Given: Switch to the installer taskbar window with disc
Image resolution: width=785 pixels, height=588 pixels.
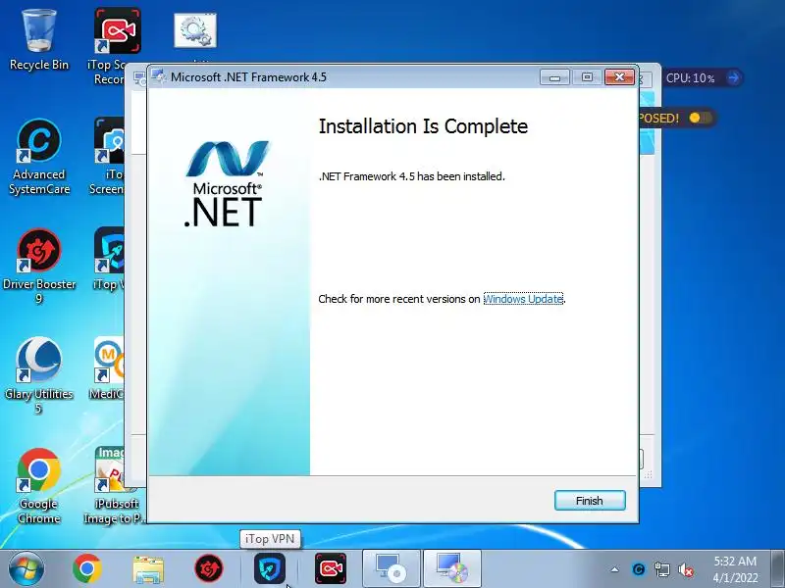Looking at the screenshot, I should 391,568.
